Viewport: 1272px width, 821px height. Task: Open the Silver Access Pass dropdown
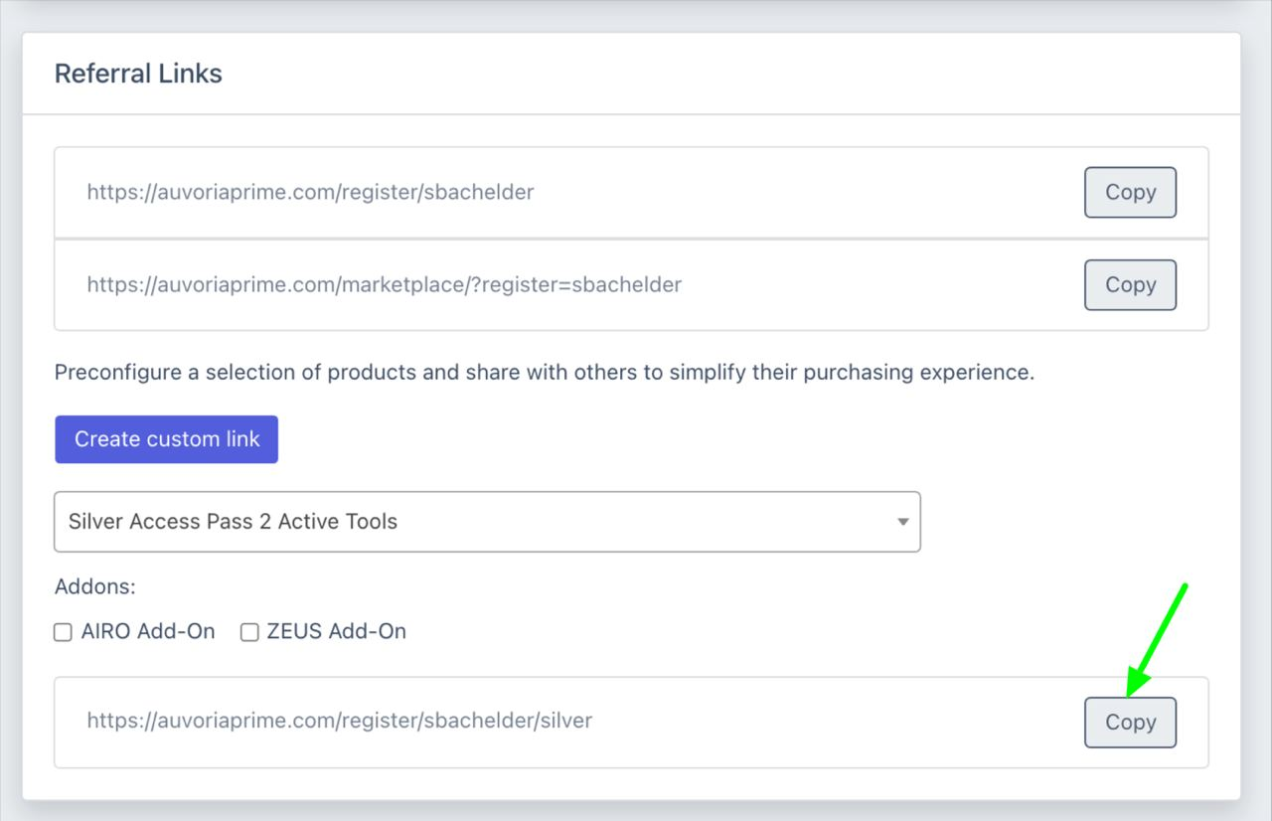coord(487,521)
